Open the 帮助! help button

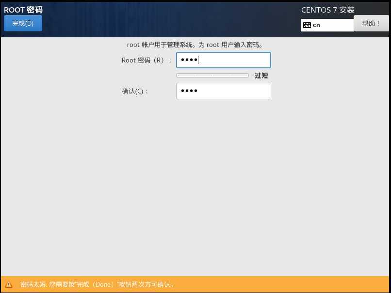(x=371, y=23)
